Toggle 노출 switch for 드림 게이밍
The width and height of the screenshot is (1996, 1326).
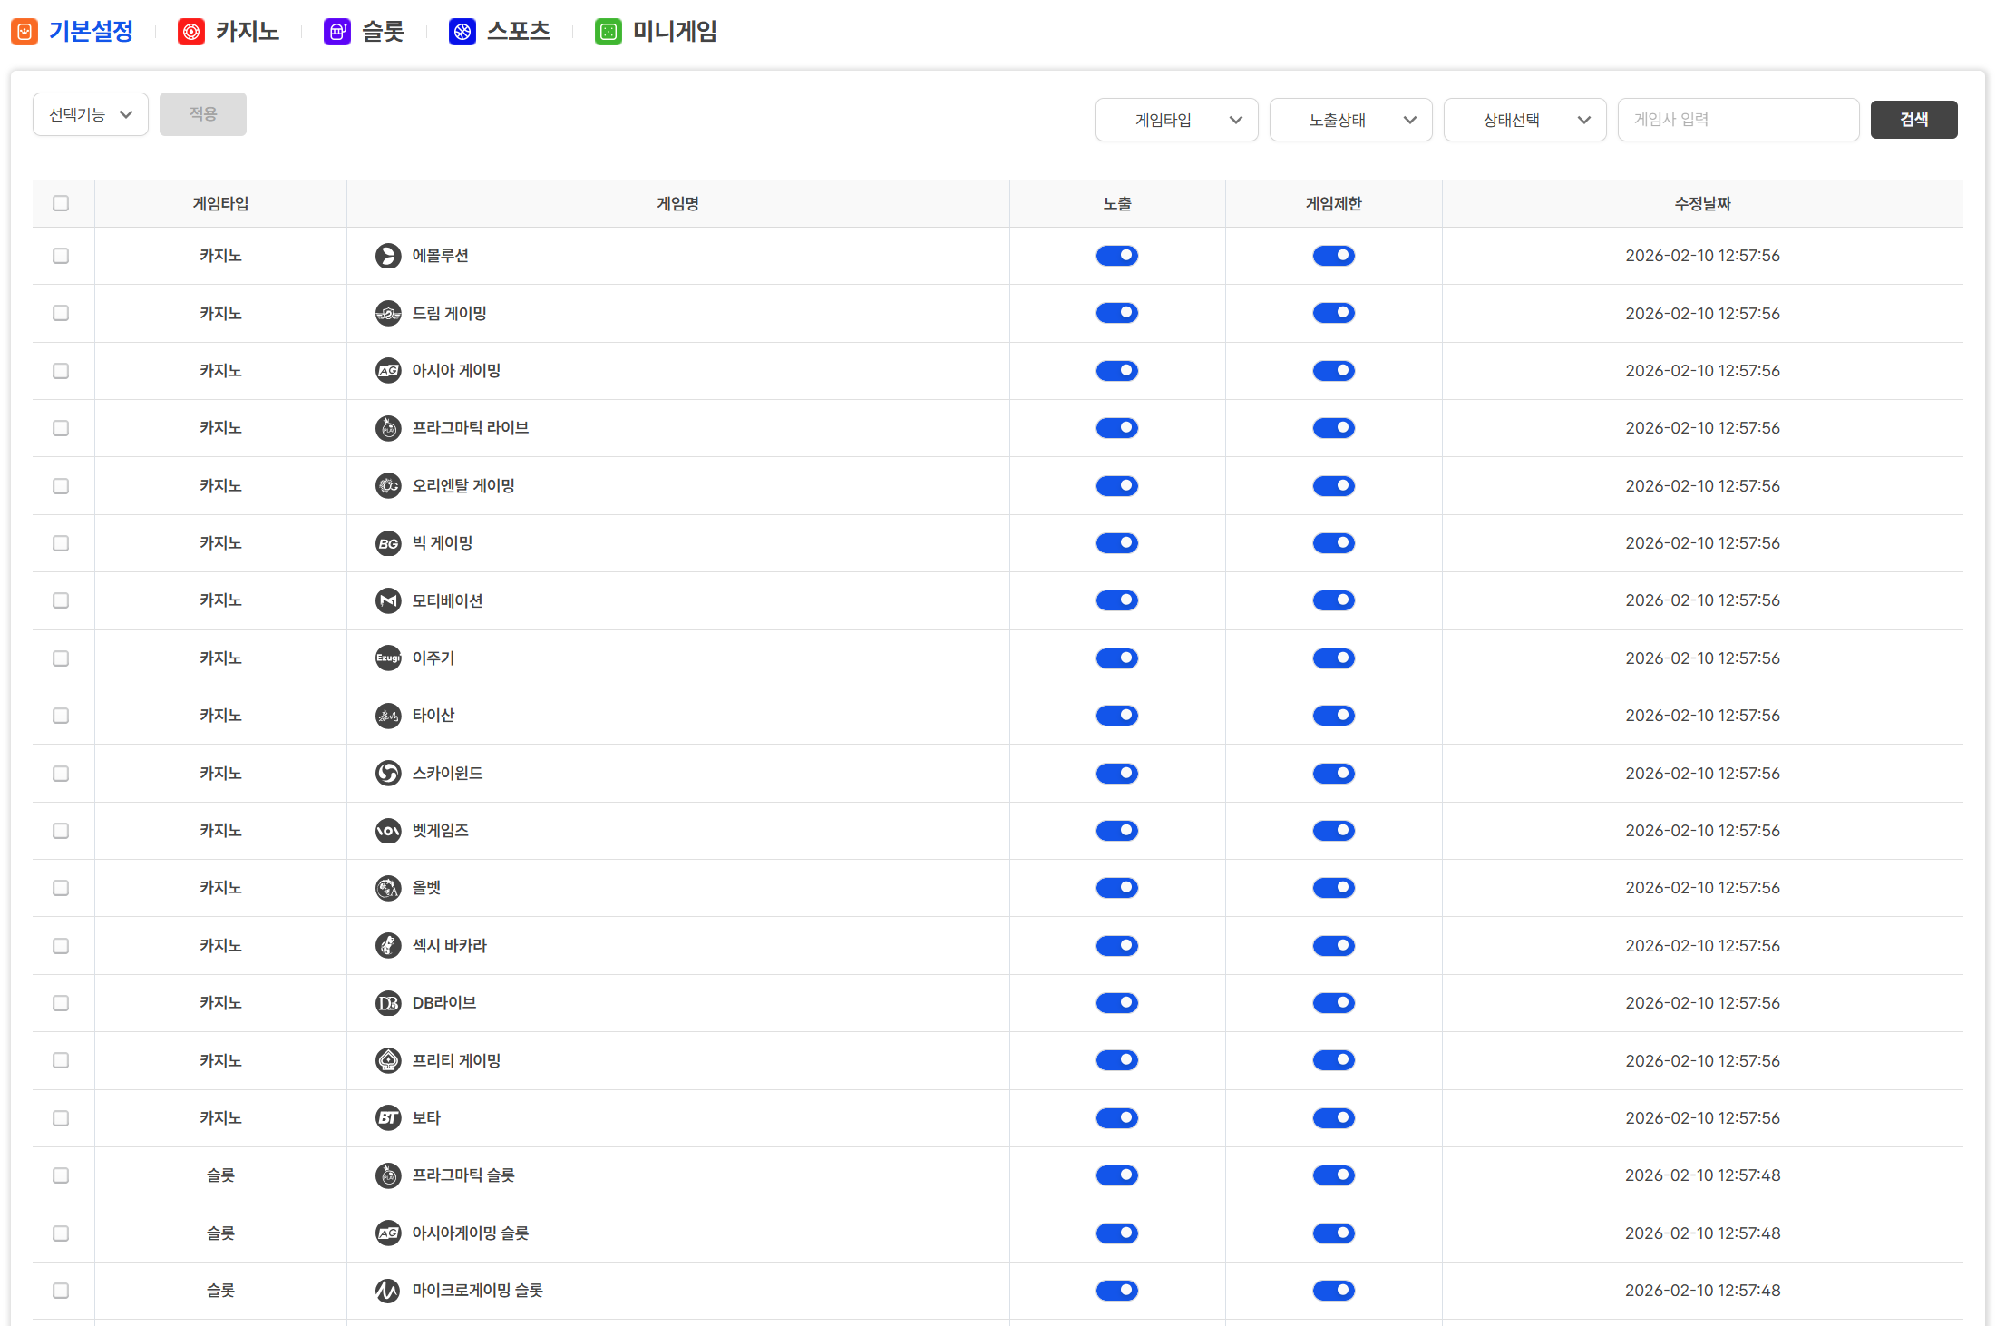coord(1116,313)
